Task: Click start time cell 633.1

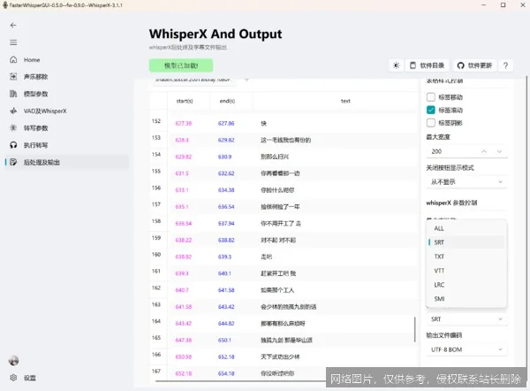Action: pos(182,190)
